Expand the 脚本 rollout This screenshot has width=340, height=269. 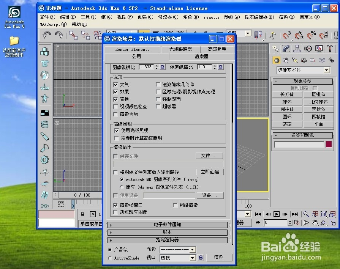coord(168,233)
